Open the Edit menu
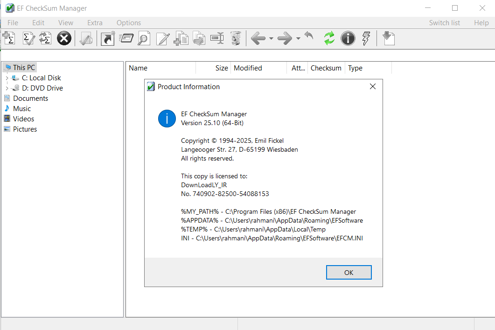 tap(38, 23)
